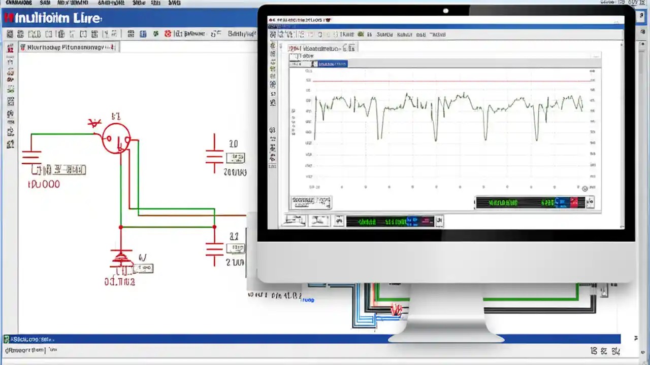Open the family selector dropdown in the top toolbar
Viewport: 650px width, 365px height.
click(216, 34)
